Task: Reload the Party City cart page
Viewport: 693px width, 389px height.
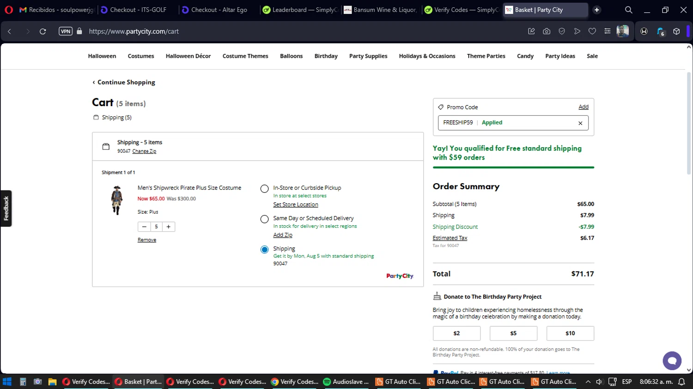Action: pos(43,31)
